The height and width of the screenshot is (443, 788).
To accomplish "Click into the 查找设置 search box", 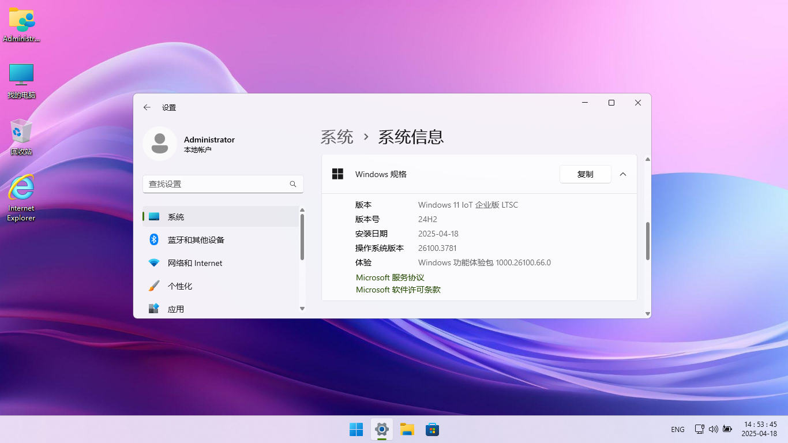I will pos(223,184).
